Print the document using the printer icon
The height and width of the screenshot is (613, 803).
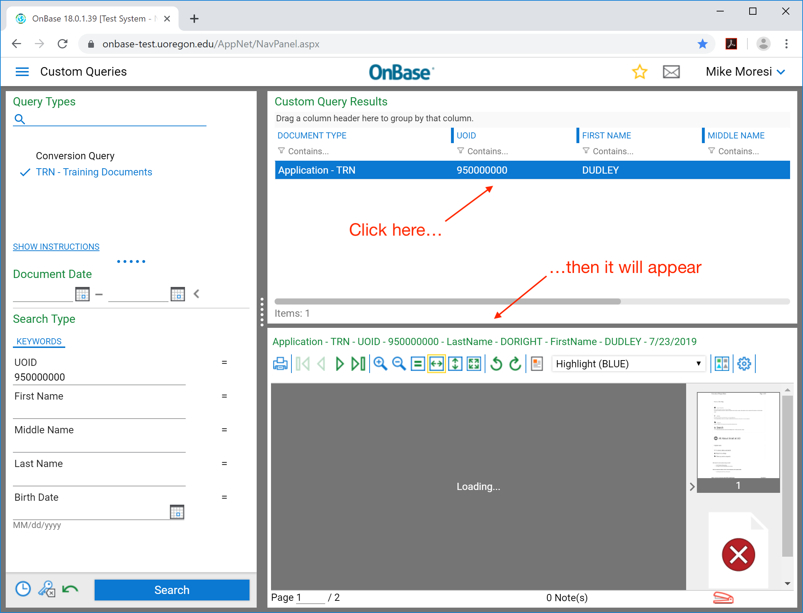(280, 364)
